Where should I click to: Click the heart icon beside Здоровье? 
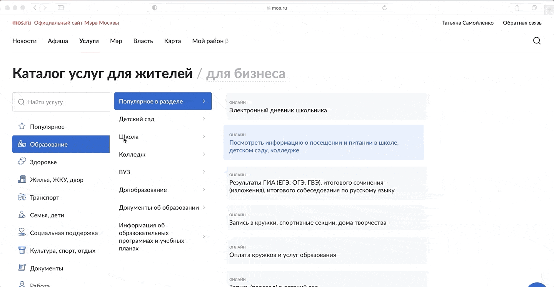22,162
